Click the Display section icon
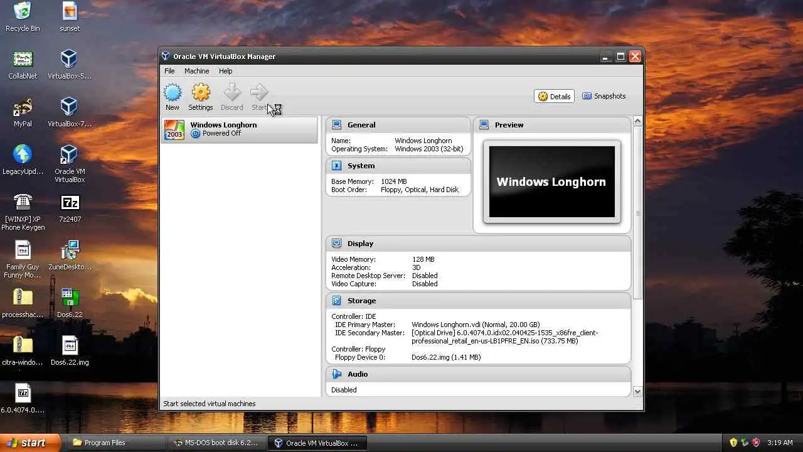 pos(337,244)
